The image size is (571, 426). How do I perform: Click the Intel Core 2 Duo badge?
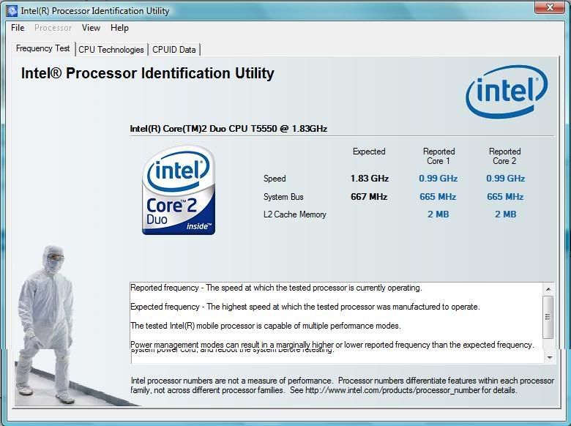179,190
